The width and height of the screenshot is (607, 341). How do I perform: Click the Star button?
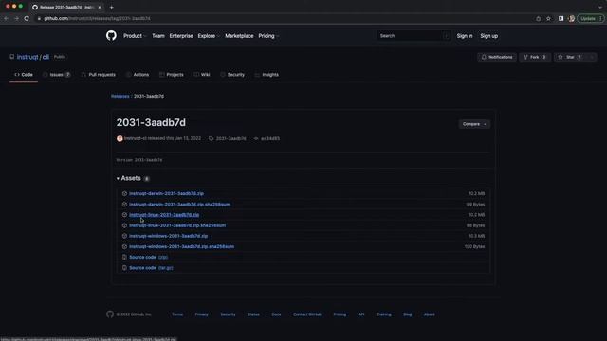(x=569, y=57)
